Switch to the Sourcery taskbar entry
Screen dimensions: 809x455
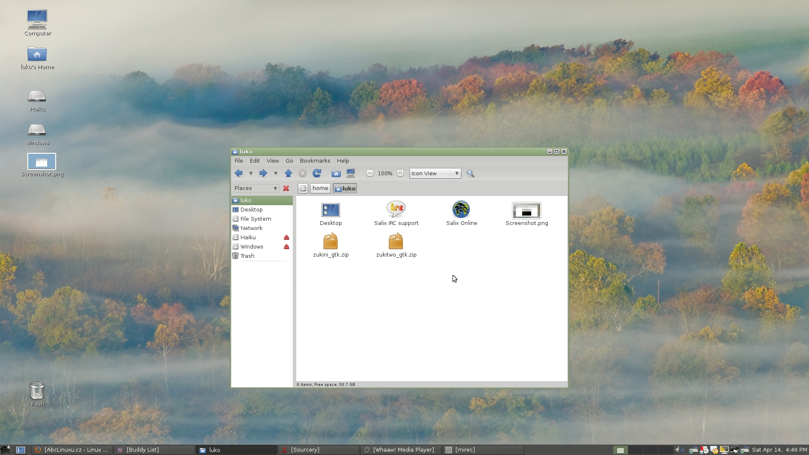tap(319, 450)
